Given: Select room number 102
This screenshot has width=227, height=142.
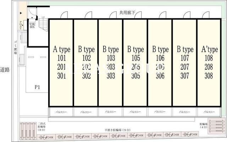Looking at the screenshot, I should click(87, 58).
